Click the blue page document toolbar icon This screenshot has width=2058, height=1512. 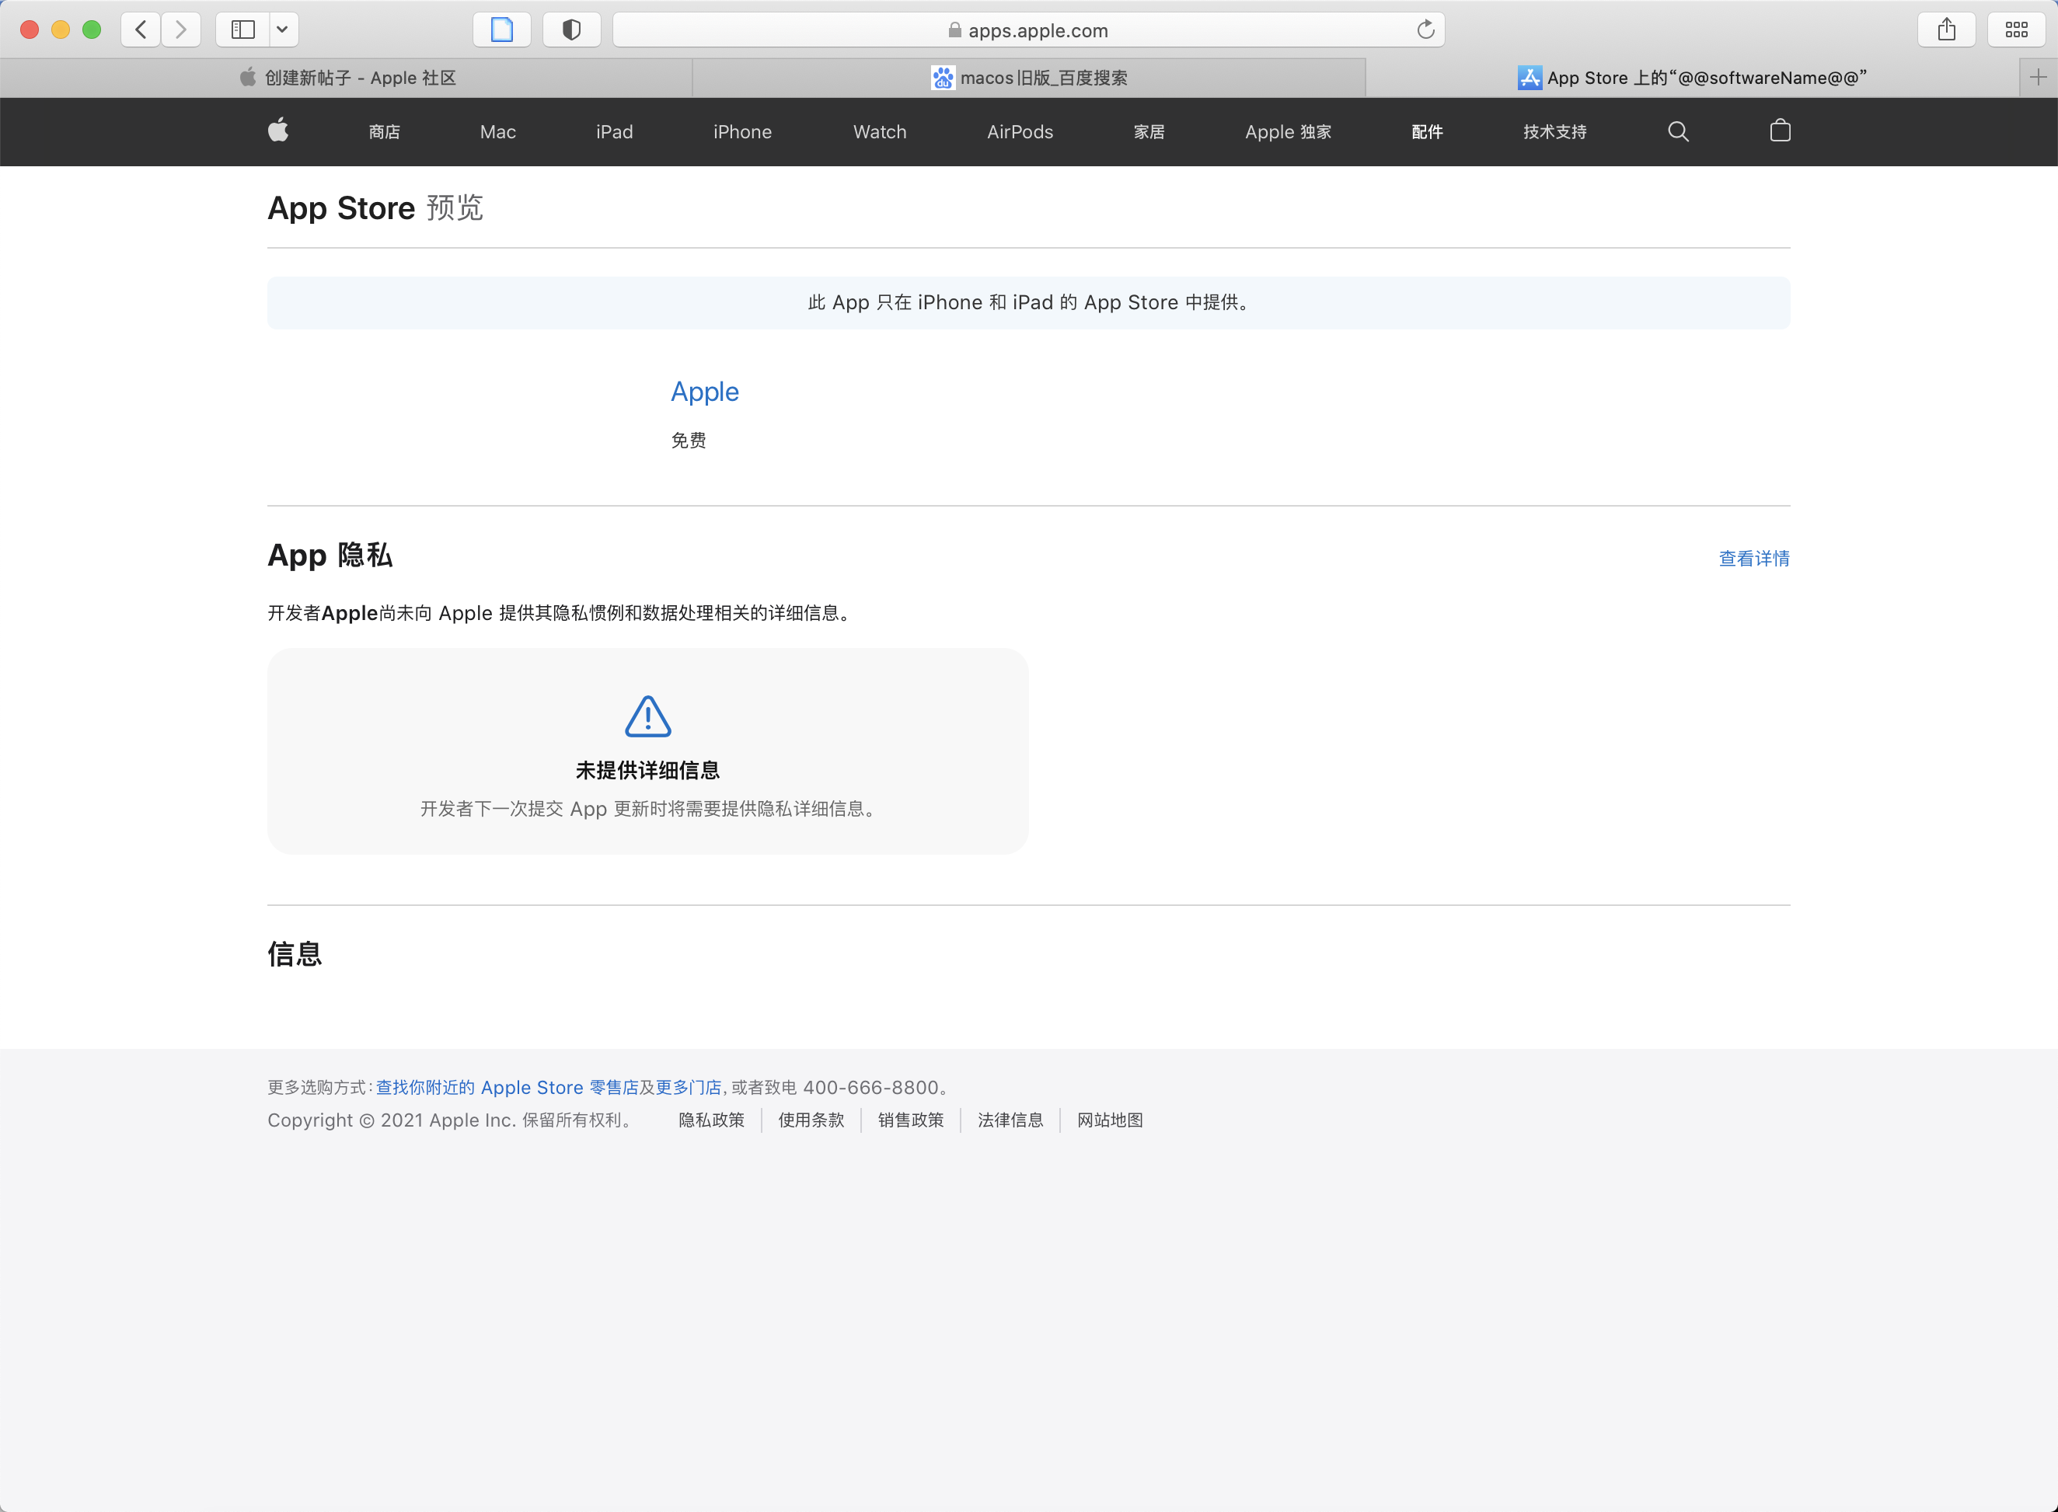(502, 30)
